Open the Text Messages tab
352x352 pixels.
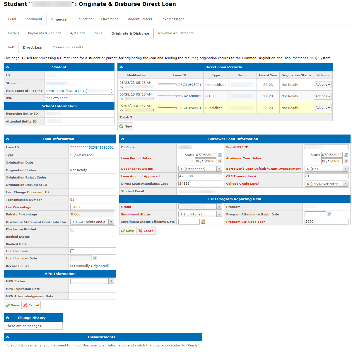172,19
